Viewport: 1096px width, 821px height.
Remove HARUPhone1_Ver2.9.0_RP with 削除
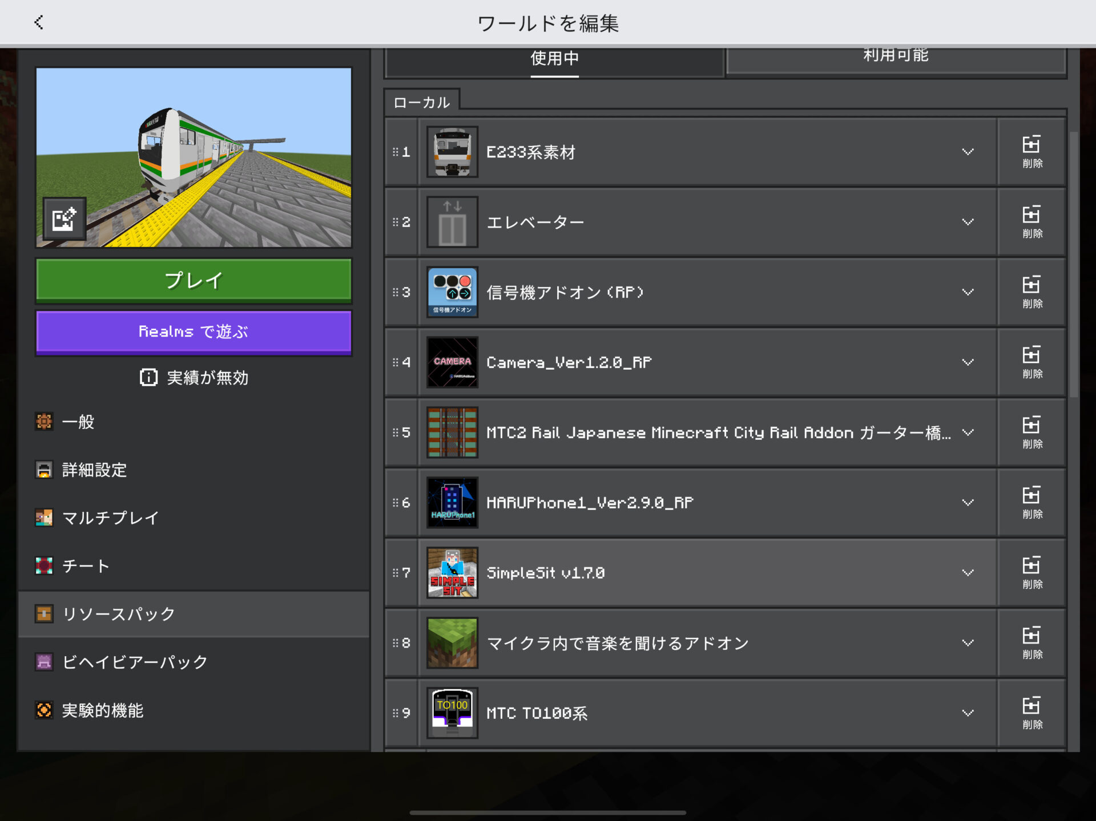click(x=1032, y=503)
